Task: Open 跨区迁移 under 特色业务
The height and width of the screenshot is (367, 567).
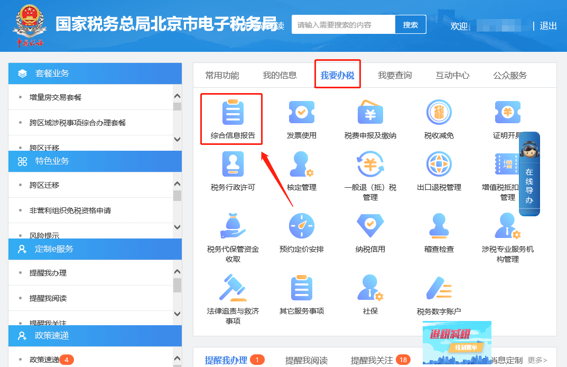Action: point(44,185)
